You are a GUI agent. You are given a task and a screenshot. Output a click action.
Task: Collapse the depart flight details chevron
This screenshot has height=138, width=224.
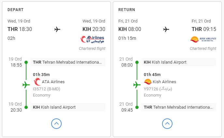coord(56,124)
